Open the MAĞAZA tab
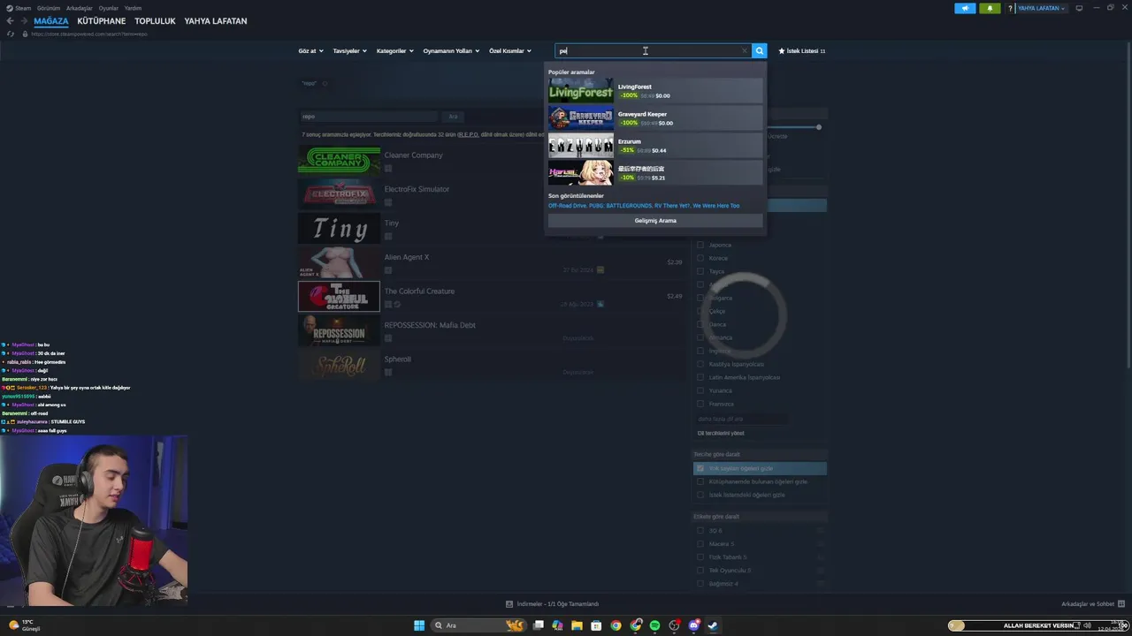This screenshot has width=1132, height=636. point(51,21)
